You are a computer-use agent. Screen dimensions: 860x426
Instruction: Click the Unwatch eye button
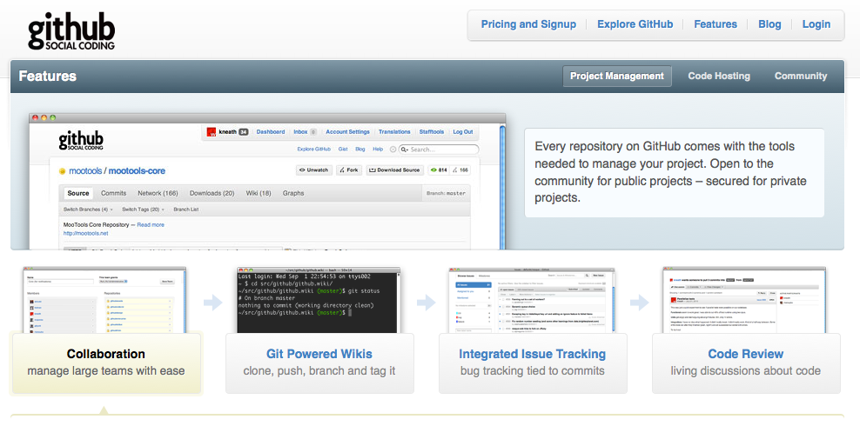(314, 170)
